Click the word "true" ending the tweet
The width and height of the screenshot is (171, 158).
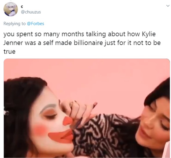(x=10, y=52)
